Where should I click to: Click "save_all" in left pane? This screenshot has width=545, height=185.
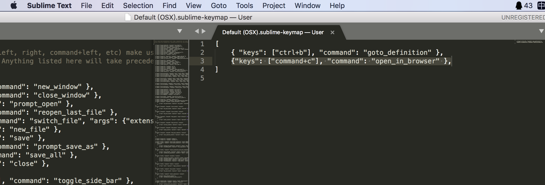pyautogui.click(x=46, y=155)
